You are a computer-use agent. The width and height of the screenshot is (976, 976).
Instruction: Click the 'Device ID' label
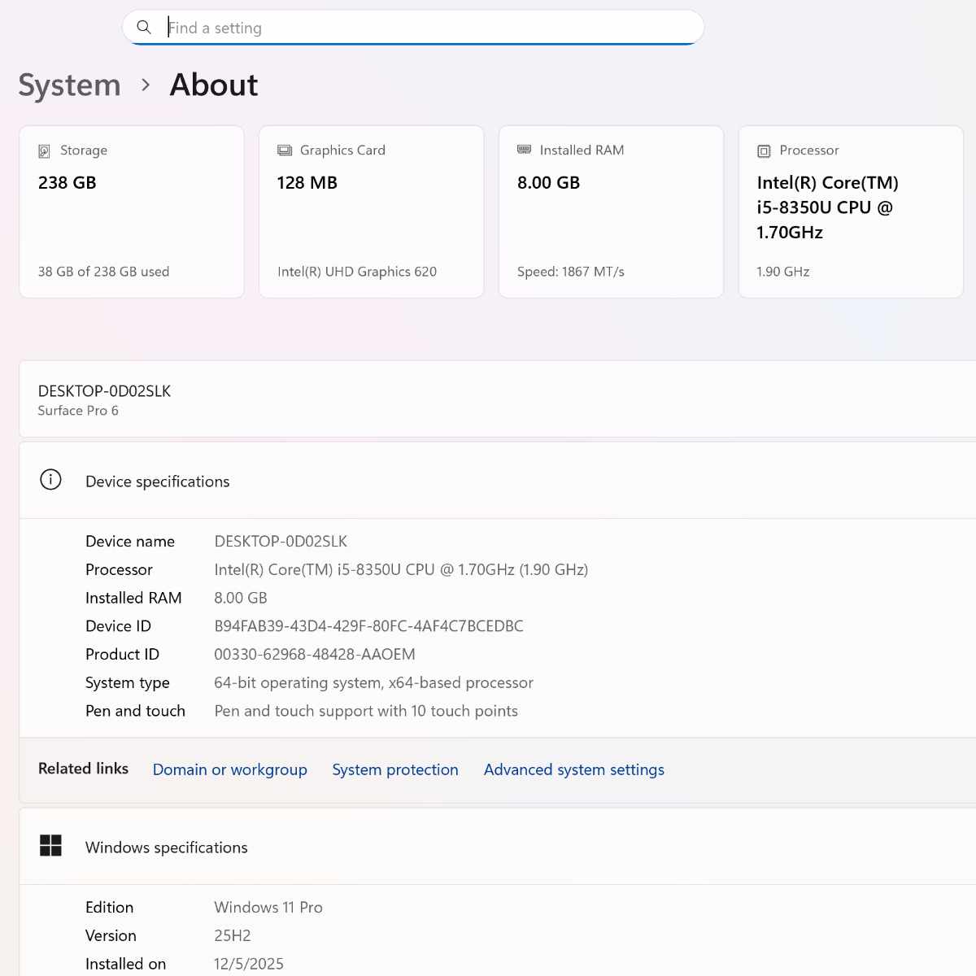[118, 626]
